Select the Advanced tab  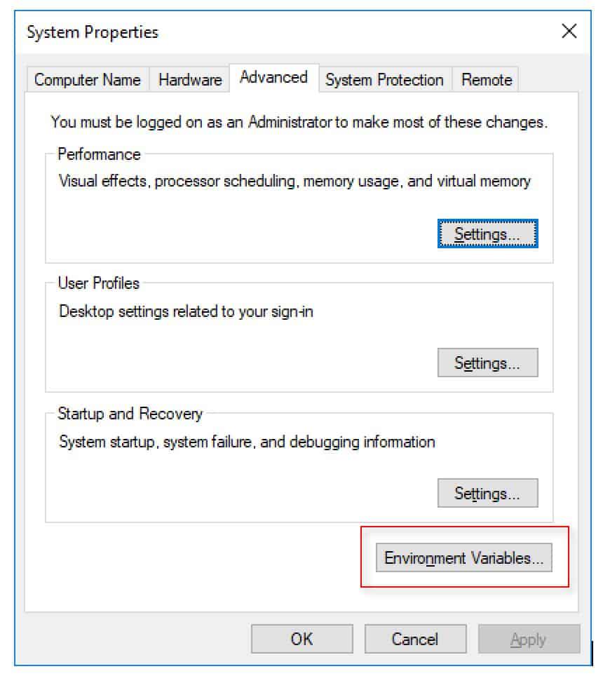click(x=274, y=78)
